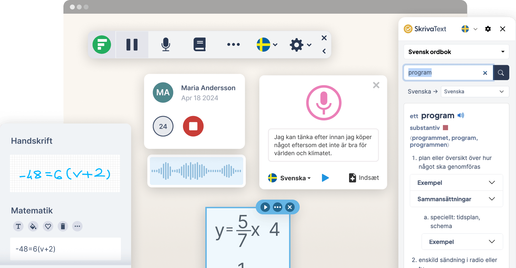
Task: Open settings gear in SkrivaText panel
Action: pyautogui.click(x=488, y=29)
